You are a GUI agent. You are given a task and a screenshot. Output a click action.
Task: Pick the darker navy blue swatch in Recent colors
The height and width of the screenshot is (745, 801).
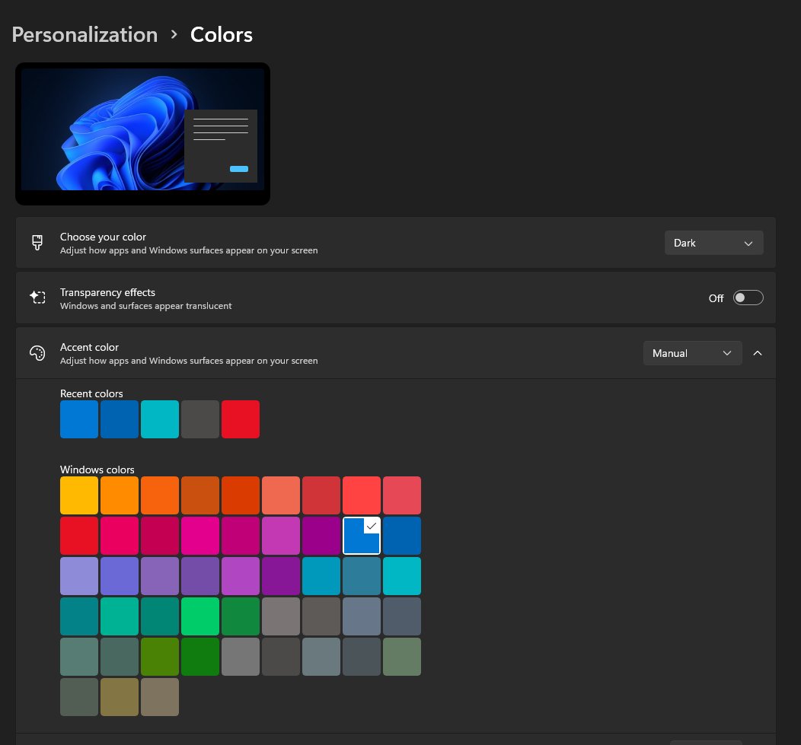(120, 419)
